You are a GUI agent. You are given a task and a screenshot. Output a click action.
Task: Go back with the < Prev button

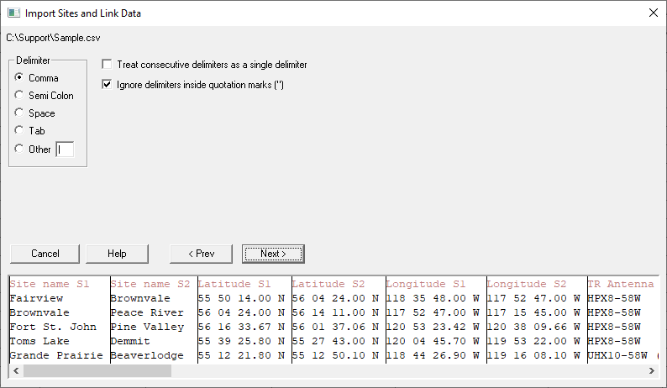pyautogui.click(x=201, y=254)
